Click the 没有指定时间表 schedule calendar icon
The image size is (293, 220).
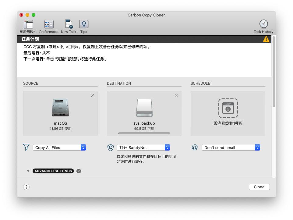pyautogui.click(x=228, y=108)
